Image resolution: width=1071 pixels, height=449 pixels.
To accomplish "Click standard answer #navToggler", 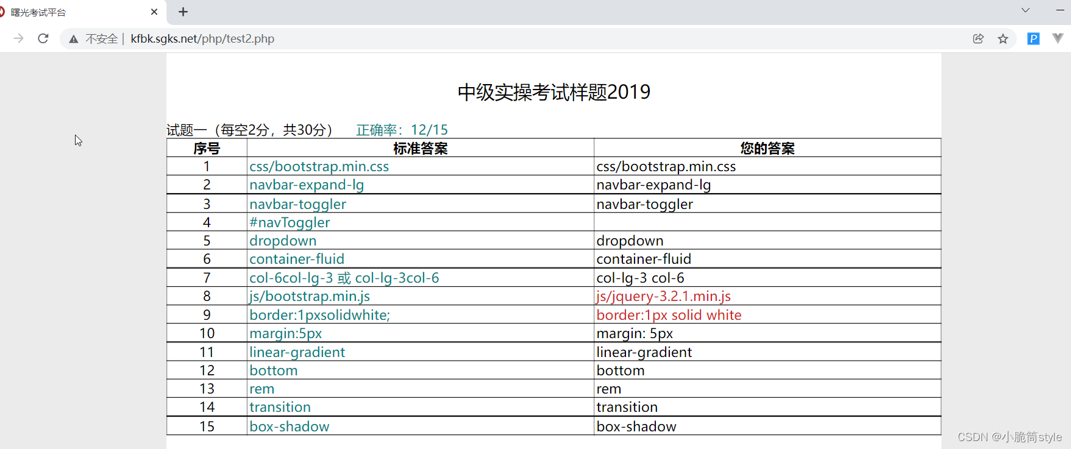I will [290, 222].
